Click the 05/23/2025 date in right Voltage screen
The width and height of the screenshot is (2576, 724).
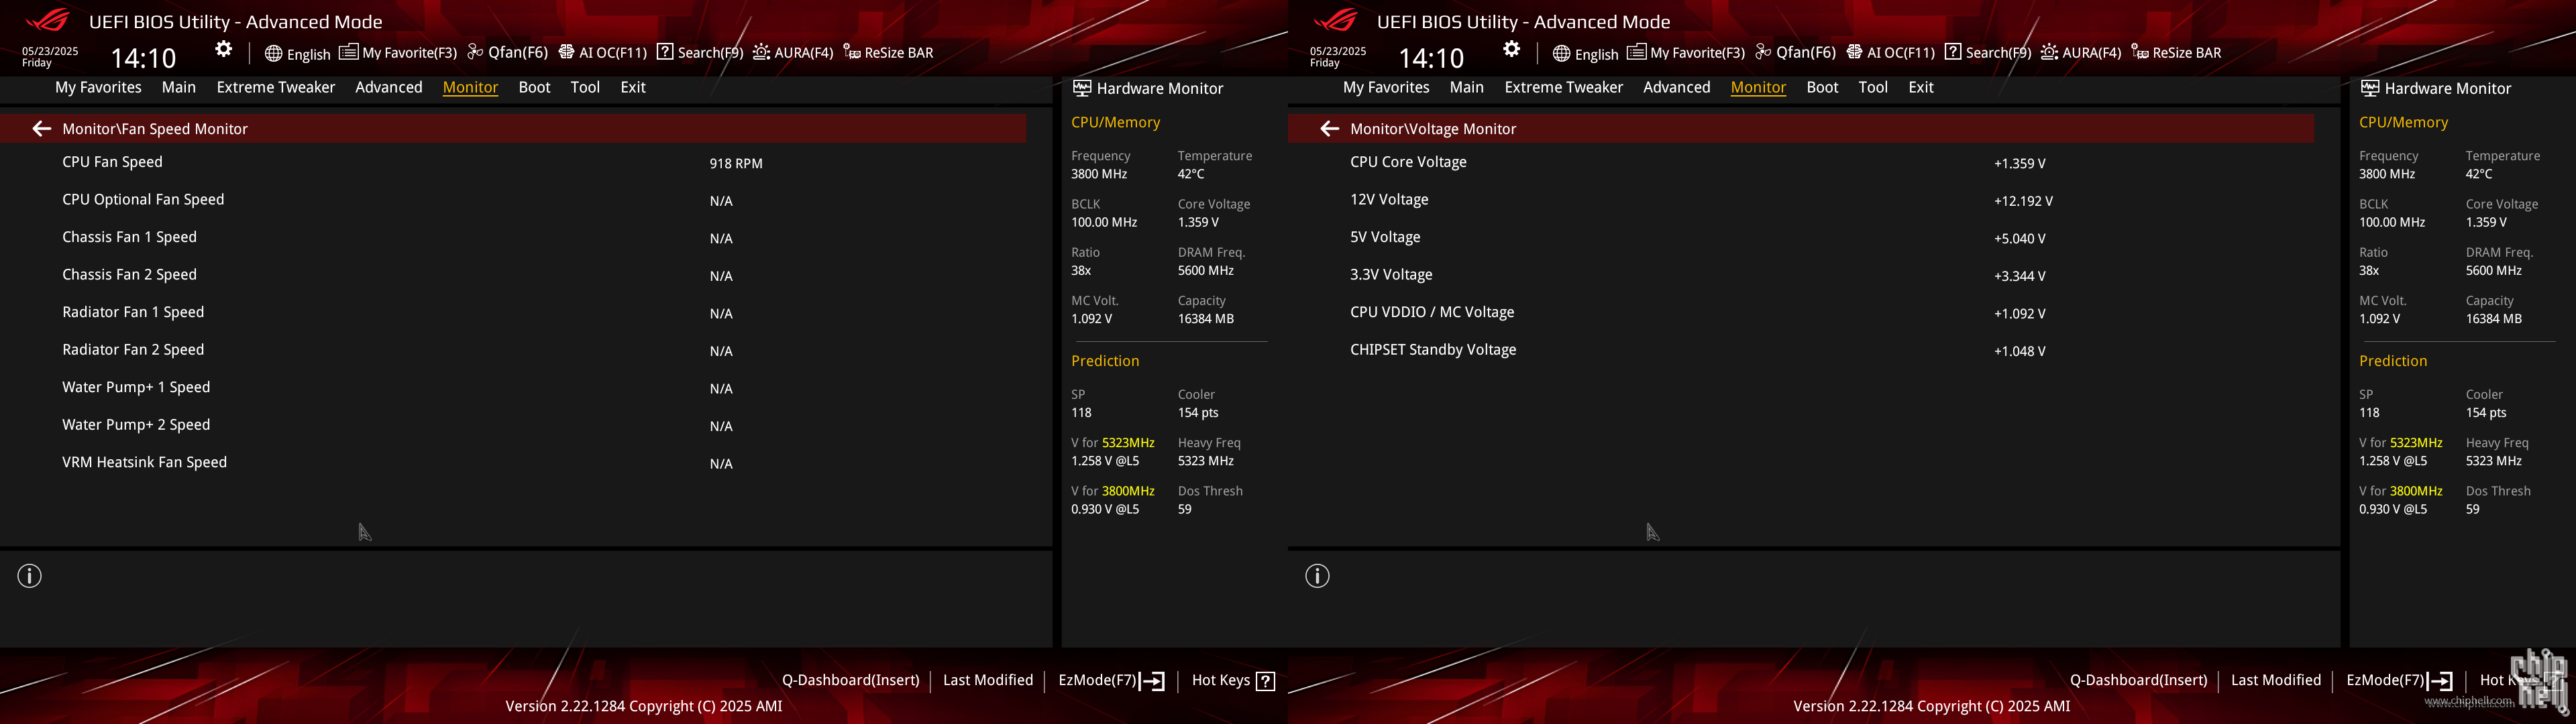pyautogui.click(x=1338, y=51)
